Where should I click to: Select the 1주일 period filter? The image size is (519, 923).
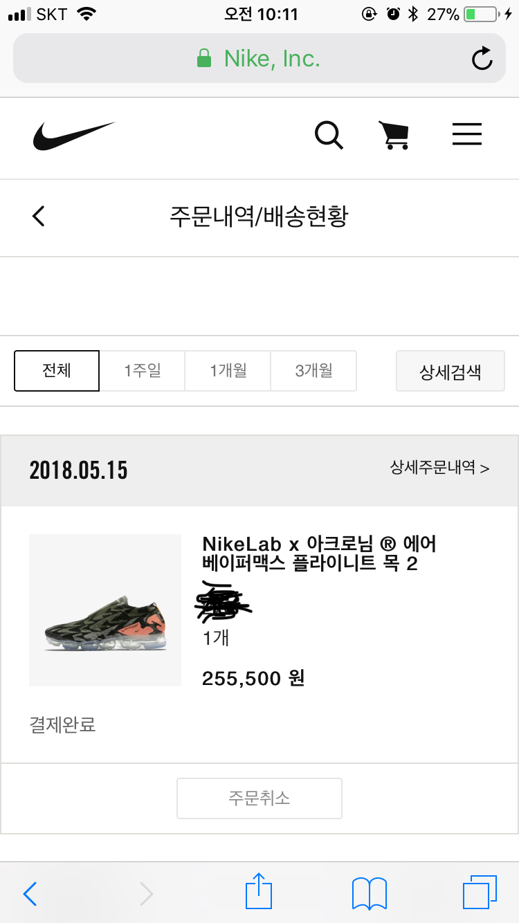143,371
